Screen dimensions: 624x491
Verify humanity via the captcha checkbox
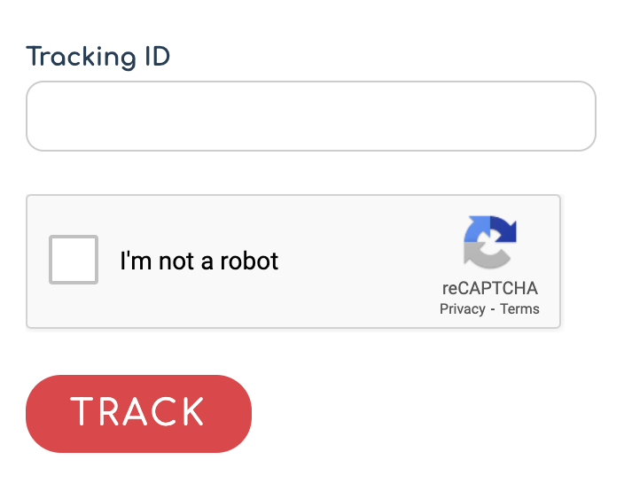(74, 260)
